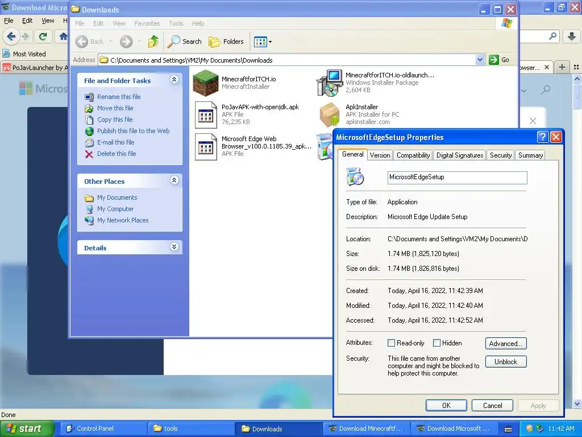Screen dimensions: 582x437
Task: Click the Rename this file icon
Action: pyautogui.click(x=89, y=97)
